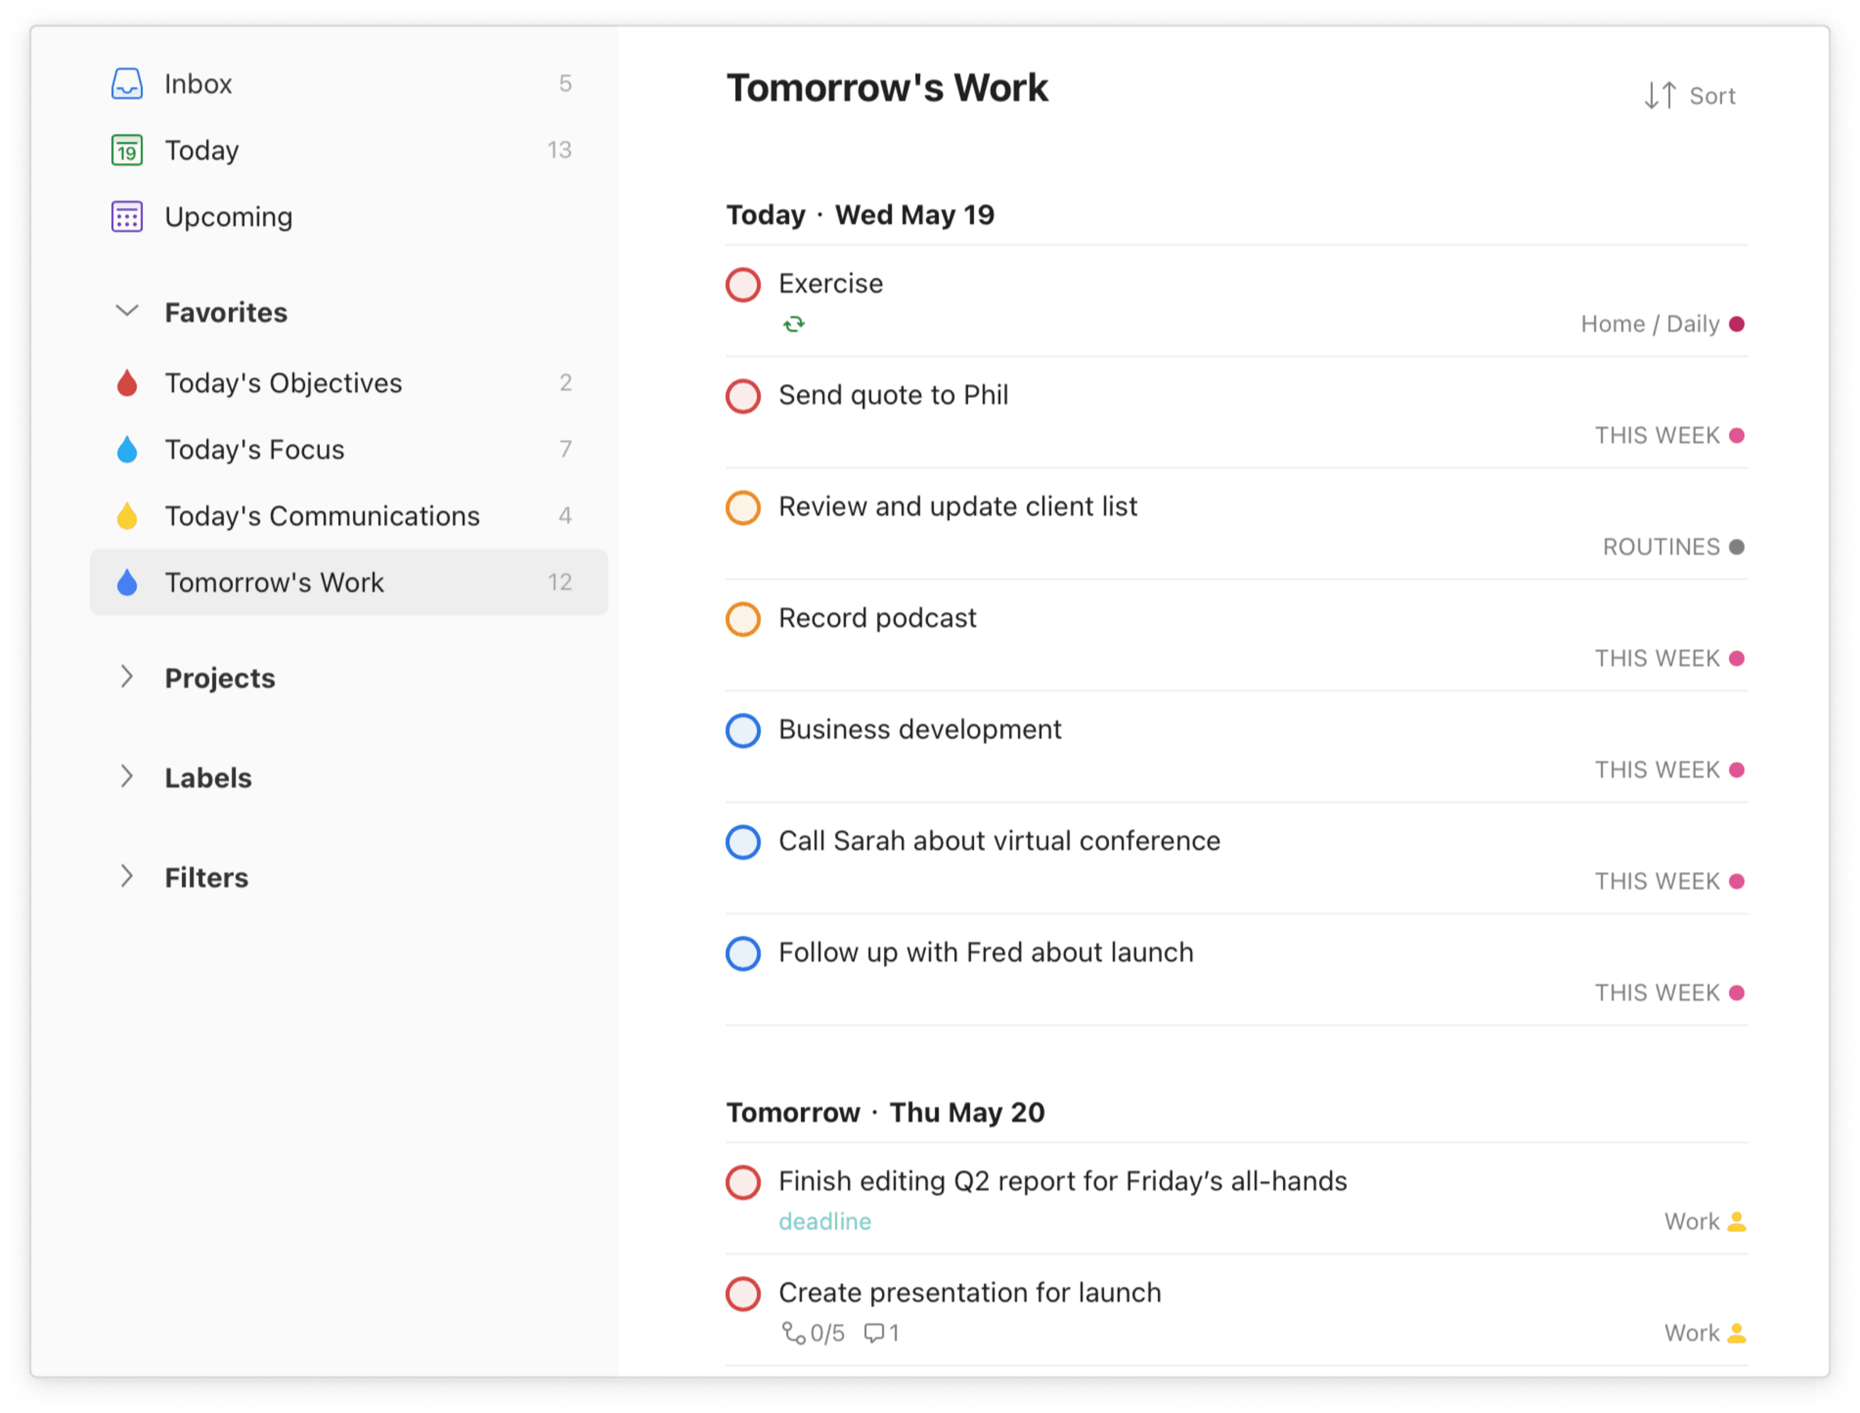Open the deadline label on Q2 report task
The width and height of the screenshot is (1860, 1413).
click(825, 1221)
